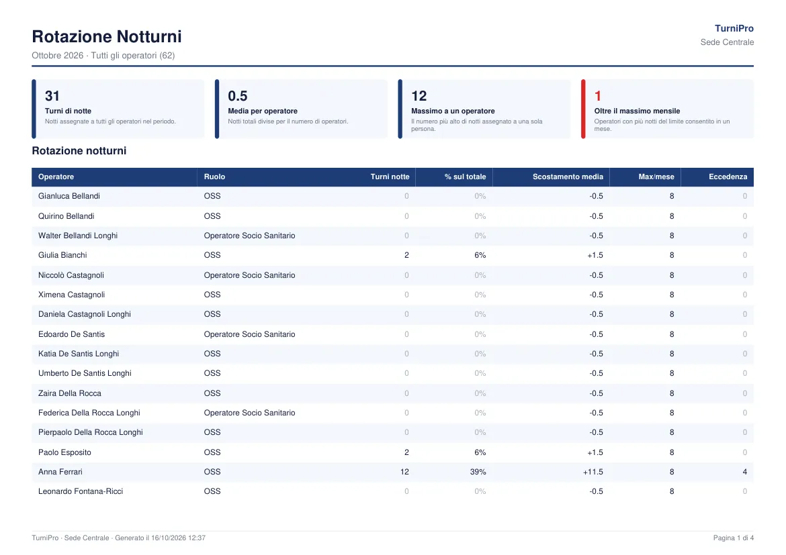Image resolution: width=786 pixels, height=555 pixels.
Task: Click Anna Ferrari's 39% share value
Action: pyautogui.click(x=478, y=472)
